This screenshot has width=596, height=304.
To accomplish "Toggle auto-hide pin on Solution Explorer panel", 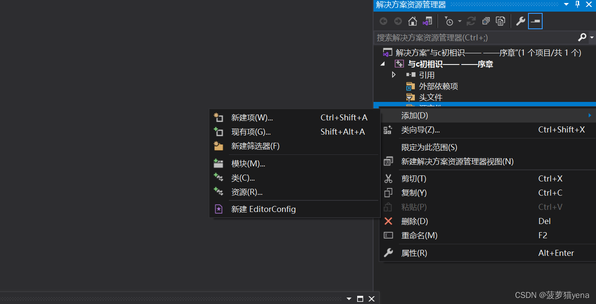I will [577, 4].
